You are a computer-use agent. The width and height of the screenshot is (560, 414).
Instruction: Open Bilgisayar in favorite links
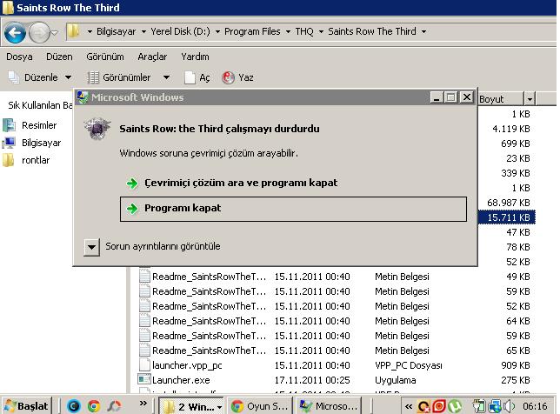pyautogui.click(x=32, y=143)
